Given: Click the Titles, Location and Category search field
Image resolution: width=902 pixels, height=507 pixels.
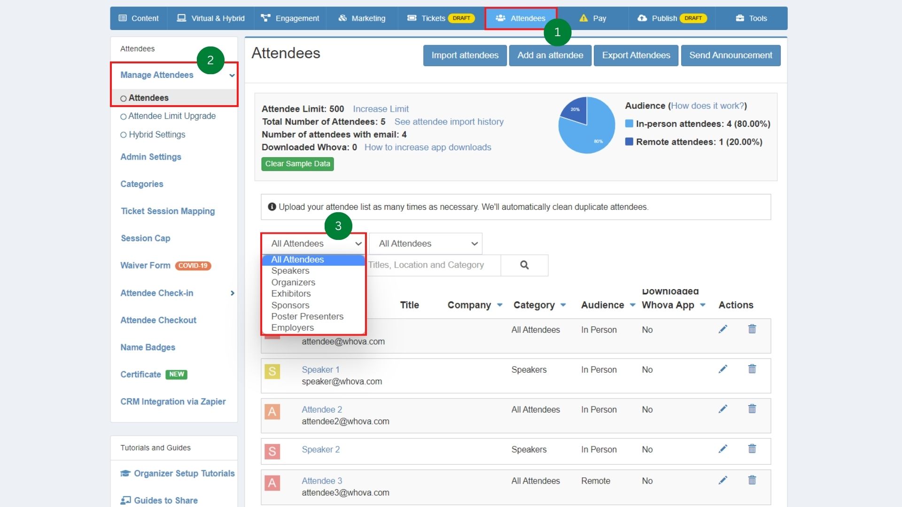Looking at the screenshot, I should (x=428, y=265).
